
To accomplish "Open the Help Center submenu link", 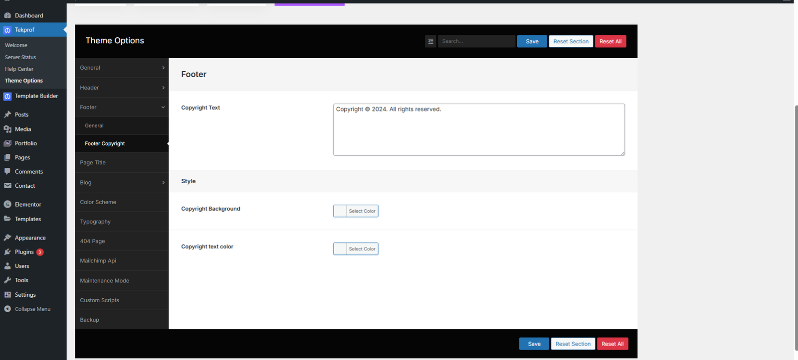I will [19, 69].
